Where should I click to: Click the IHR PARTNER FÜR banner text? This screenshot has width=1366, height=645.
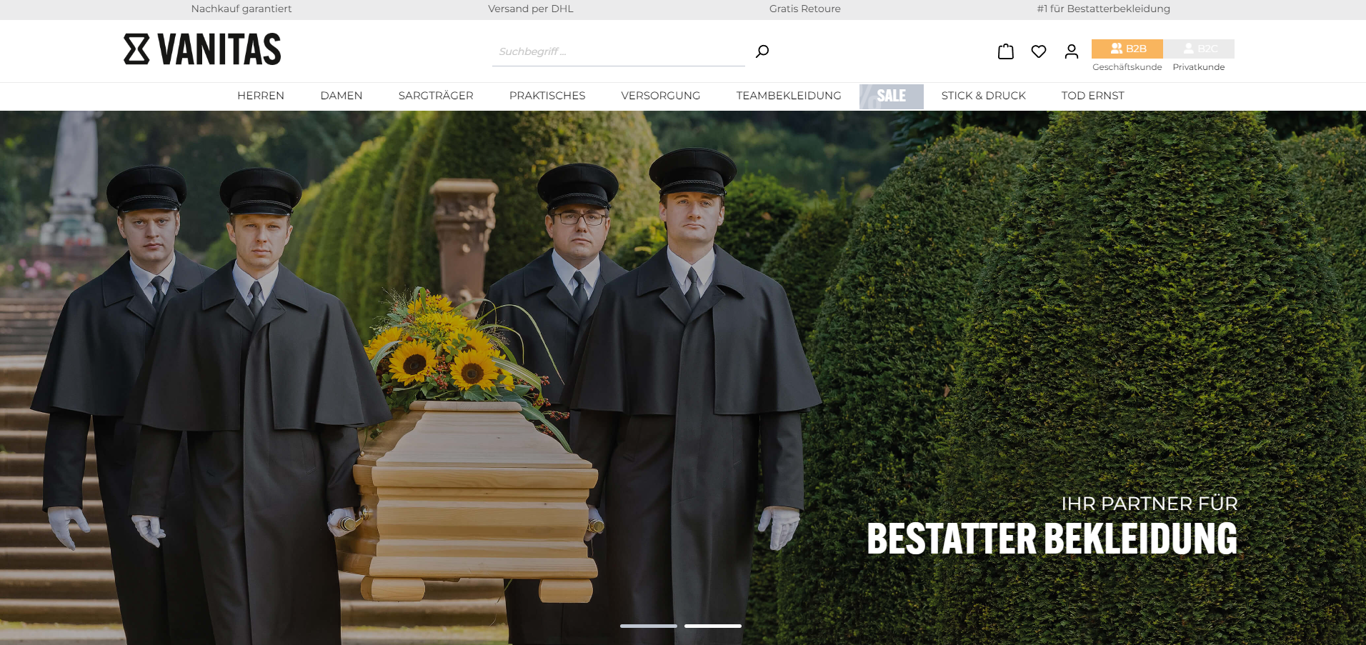pyautogui.click(x=1150, y=504)
